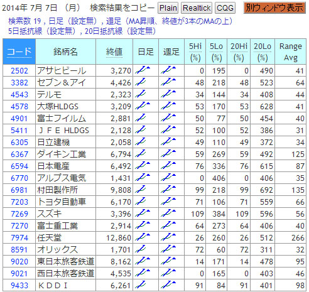Image resolution: width=309 pixels, height=292 pixels.
Task: Click daily chart icon for アサヒビール
Action: (143, 70)
